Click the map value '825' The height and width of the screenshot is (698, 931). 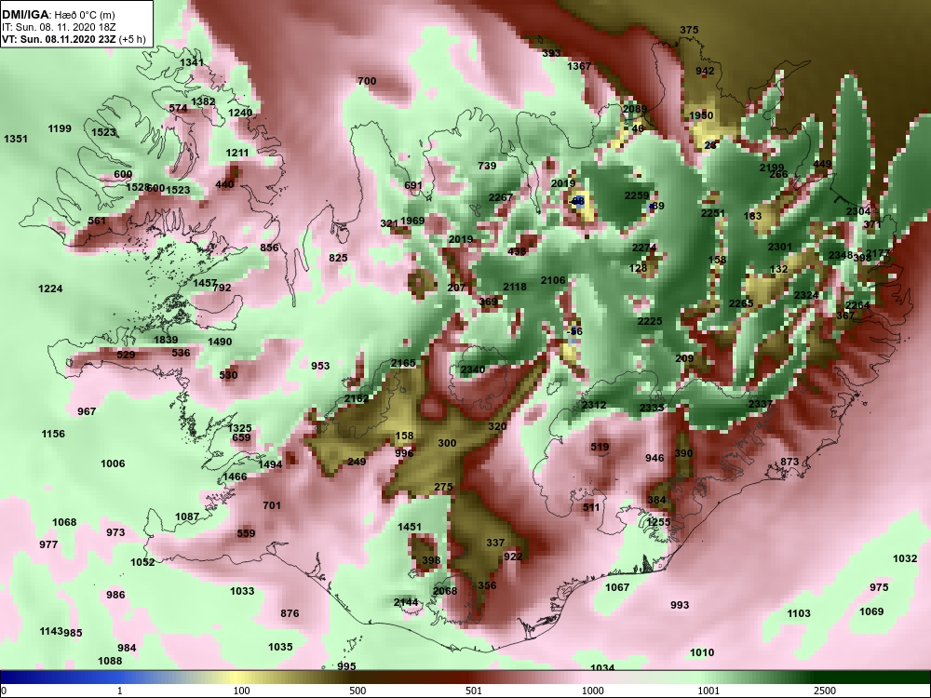pyautogui.click(x=338, y=258)
